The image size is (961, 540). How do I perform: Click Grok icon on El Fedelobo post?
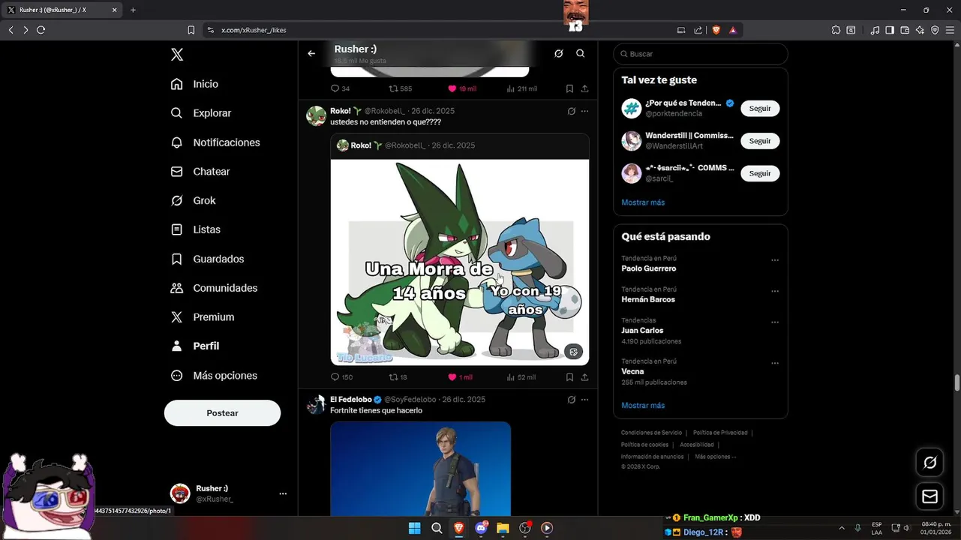pyautogui.click(x=571, y=400)
